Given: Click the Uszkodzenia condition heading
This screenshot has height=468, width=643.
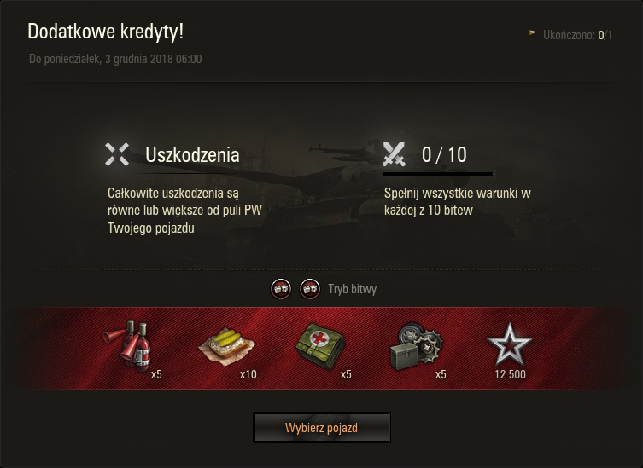Looking at the screenshot, I should coord(192,155).
